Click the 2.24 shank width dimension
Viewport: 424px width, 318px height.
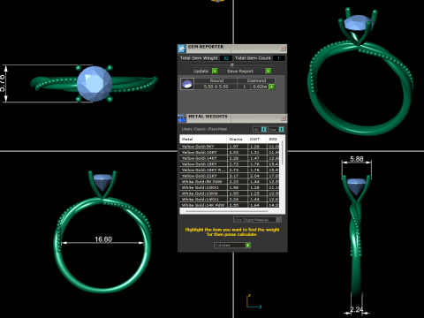pos(357,309)
